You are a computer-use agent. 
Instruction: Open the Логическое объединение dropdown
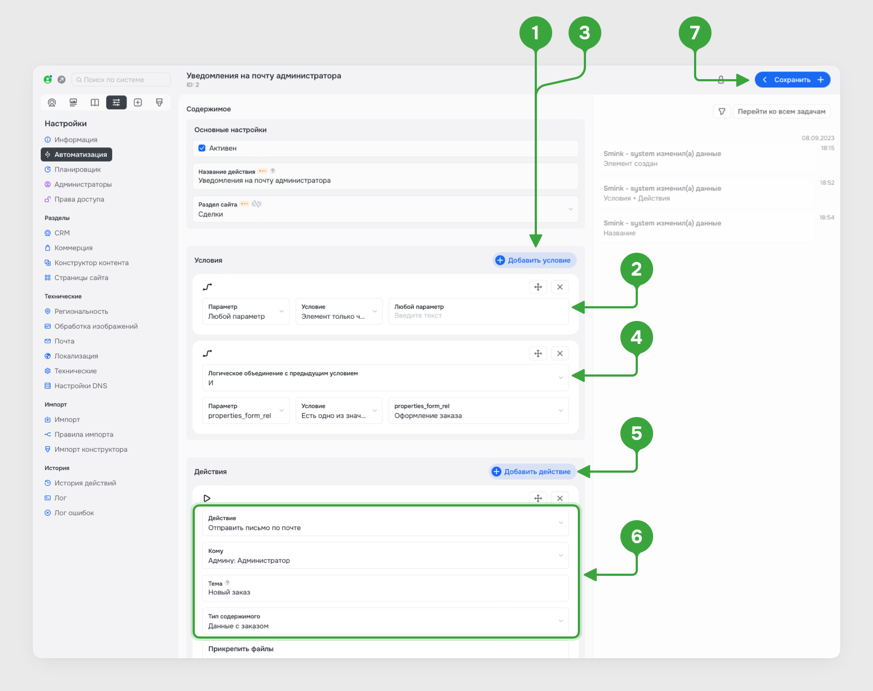[x=385, y=378]
